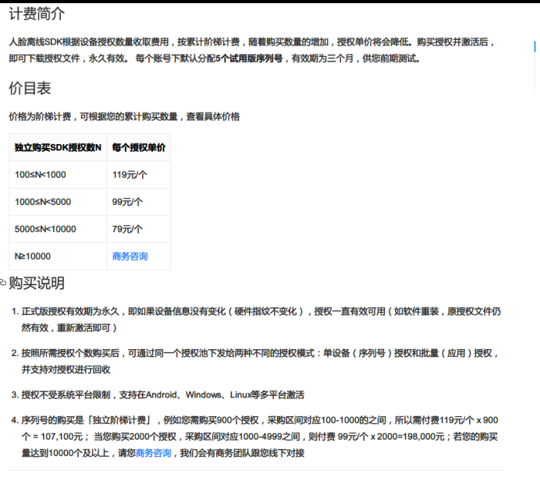Click the 价格为阶梯计费 description line
The width and height of the screenshot is (540, 484).
tap(124, 117)
